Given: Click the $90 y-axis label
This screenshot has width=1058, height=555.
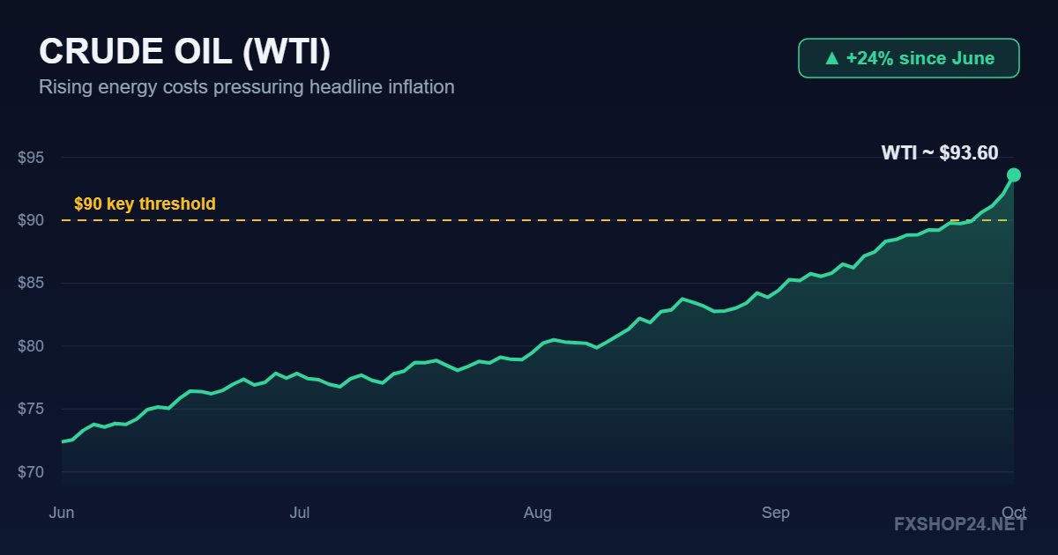Looking at the screenshot, I should click(31, 220).
